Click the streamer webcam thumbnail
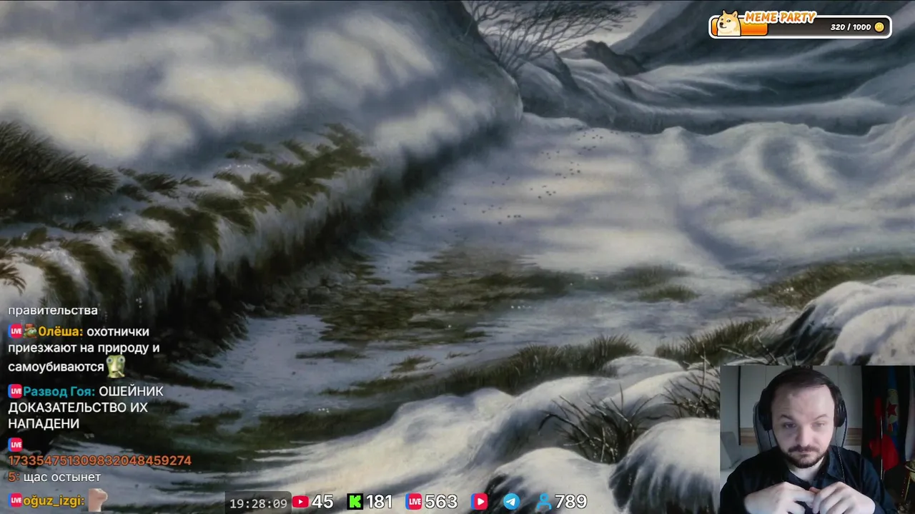Viewport: 915px width, 514px height. (x=816, y=440)
